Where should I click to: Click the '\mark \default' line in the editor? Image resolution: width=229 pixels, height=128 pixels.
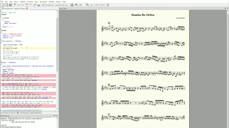coord(8,69)
